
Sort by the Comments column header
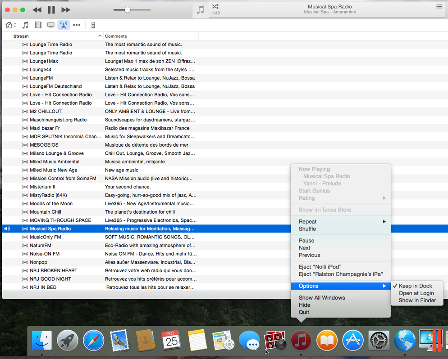[116, 36]
